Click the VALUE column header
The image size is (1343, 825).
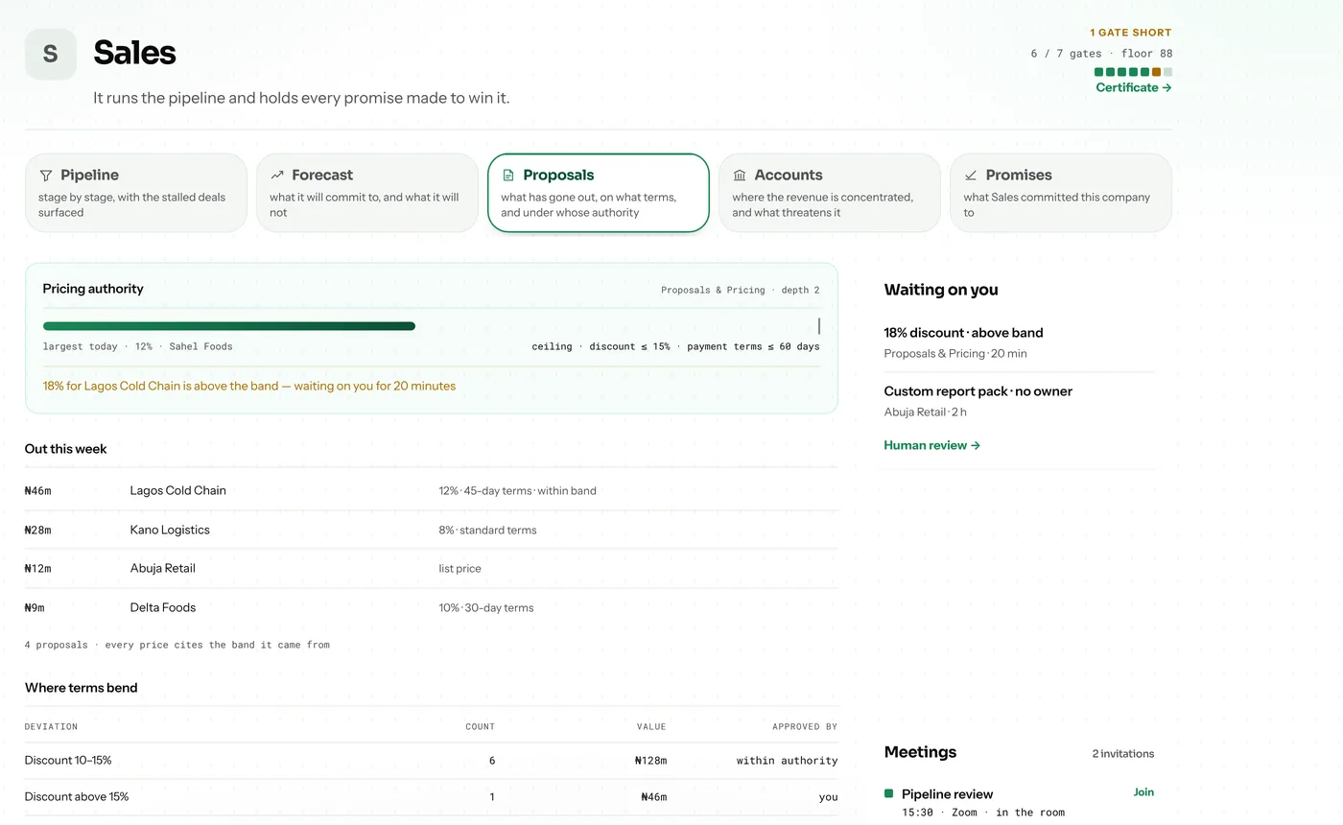[x=651, y=726]
